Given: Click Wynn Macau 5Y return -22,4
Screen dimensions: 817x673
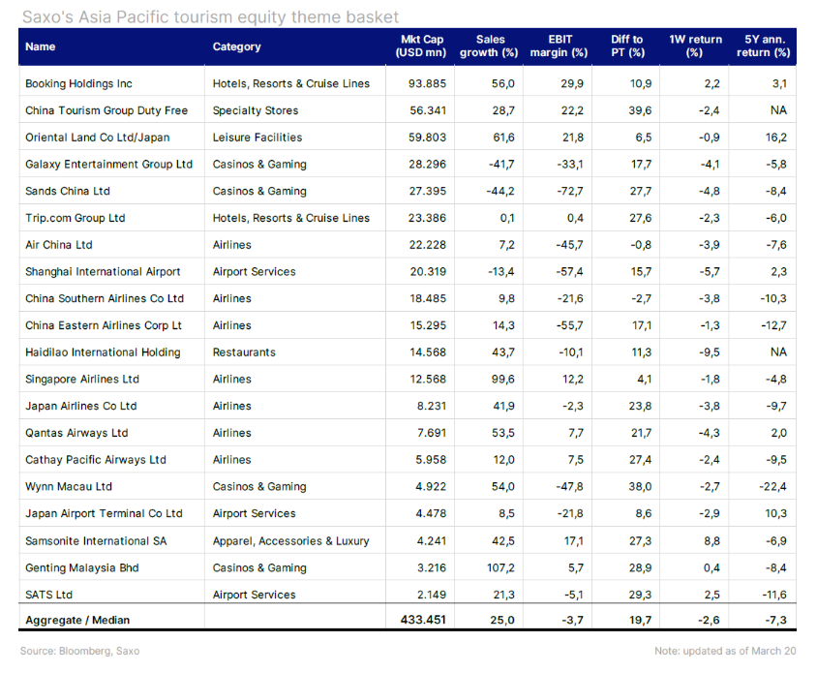Looking at the screenshot, I should click(x=772, y=486).
